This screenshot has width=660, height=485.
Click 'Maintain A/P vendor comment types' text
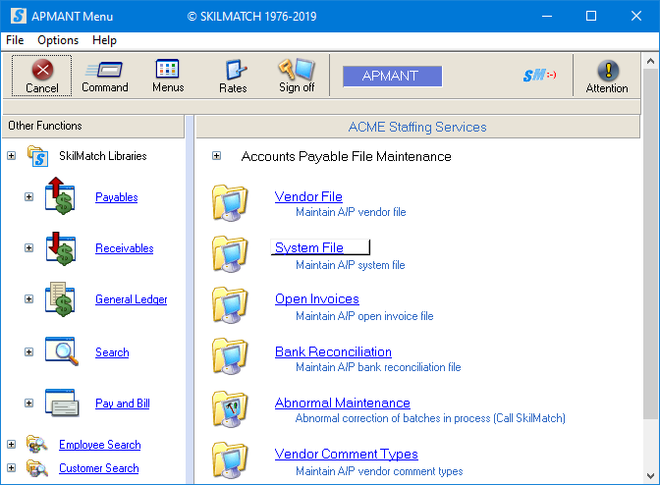(379, 471)
